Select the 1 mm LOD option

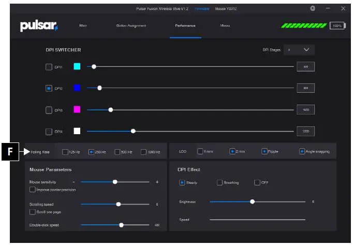click(x=200, y=151)
